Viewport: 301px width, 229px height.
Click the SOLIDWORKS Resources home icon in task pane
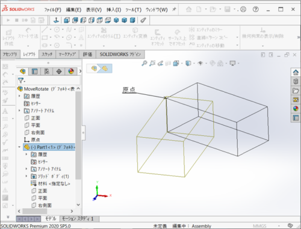296,72
